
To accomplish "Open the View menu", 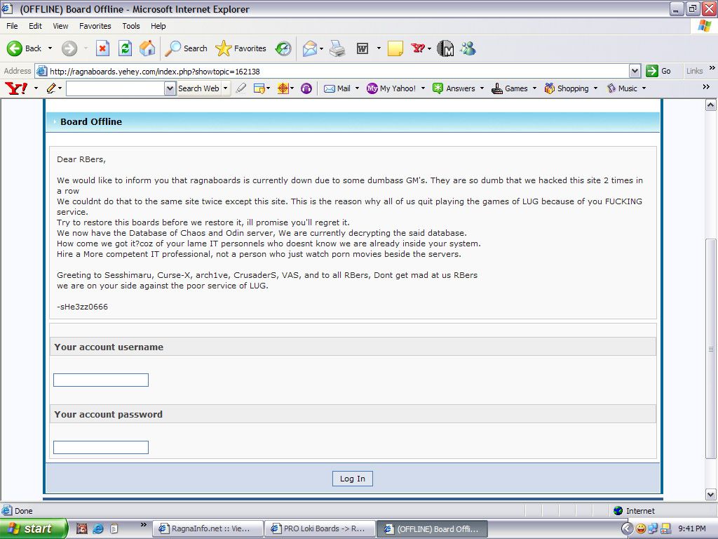I will click(x=60, y=26).
